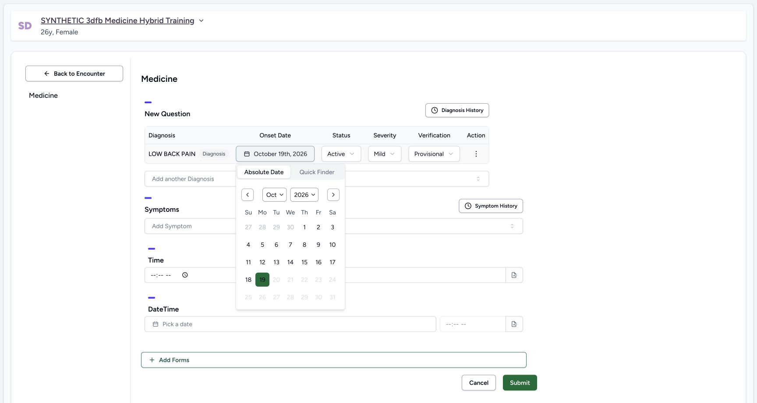Switch to the Quick Finder tab

(317, 172)
